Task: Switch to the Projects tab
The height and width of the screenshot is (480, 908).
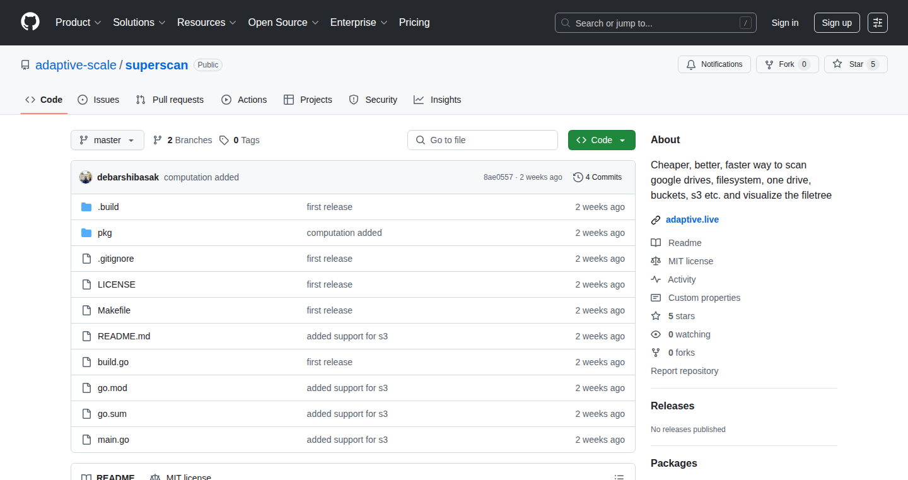Action: (x=308, y=100)
